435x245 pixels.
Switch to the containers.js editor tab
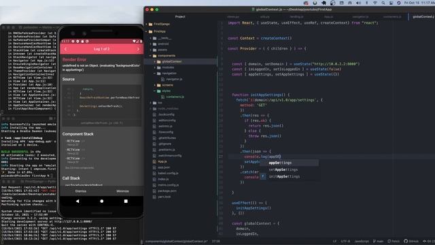[x=392, y=16]
